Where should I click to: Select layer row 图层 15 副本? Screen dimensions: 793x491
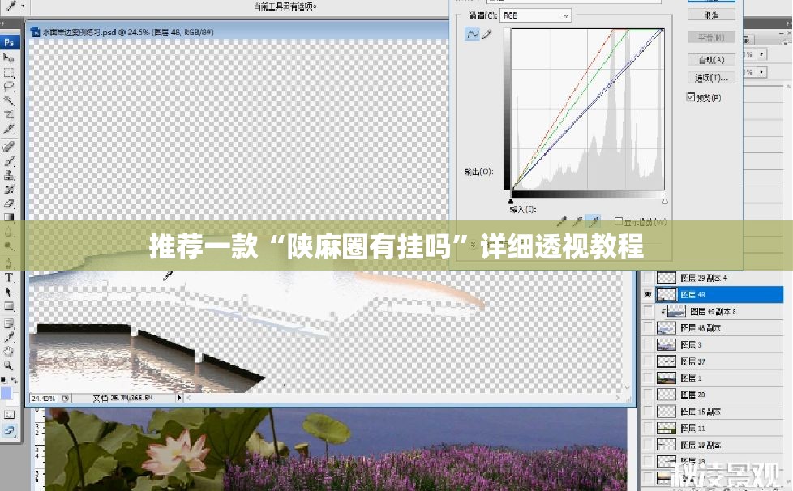coord(712,411)
